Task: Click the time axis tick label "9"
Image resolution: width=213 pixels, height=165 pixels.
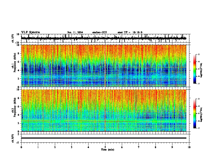Action: pyautogui.click(x=172, y=147)
